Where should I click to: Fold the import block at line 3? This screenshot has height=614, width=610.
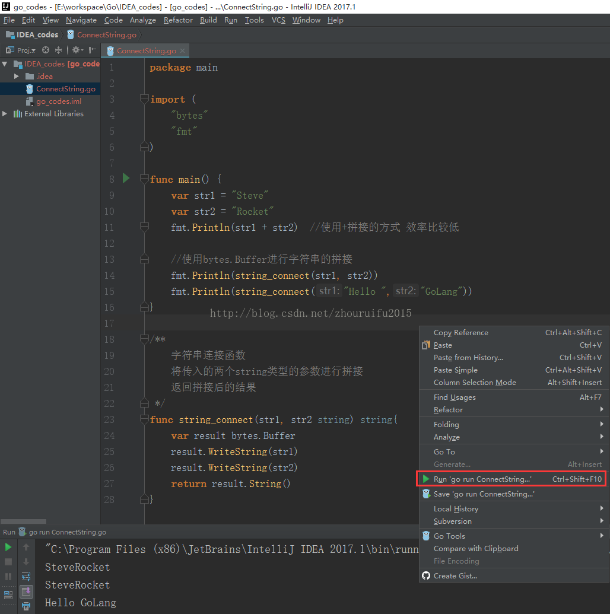coord(144,98)
